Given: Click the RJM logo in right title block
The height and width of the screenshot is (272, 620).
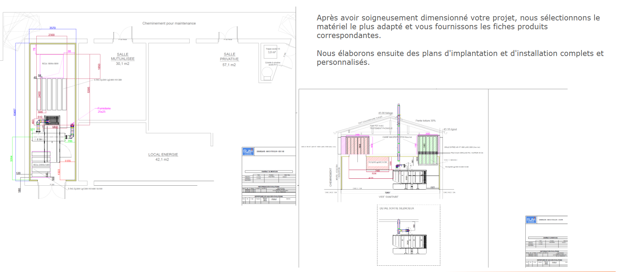Looking at the screenshot, I should (531, 220).
